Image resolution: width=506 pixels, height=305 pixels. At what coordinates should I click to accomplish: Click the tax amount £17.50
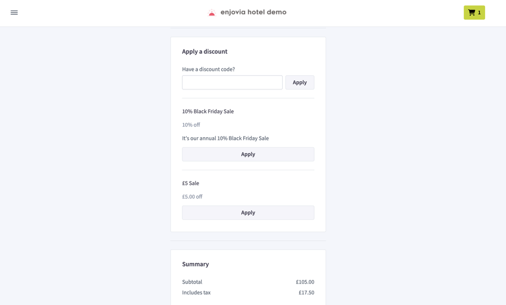[x=306, y=292]
